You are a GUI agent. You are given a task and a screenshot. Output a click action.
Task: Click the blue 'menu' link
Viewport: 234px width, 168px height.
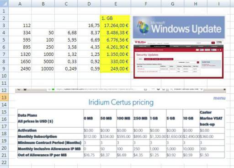pyautogui.click(x=219, y=98)
